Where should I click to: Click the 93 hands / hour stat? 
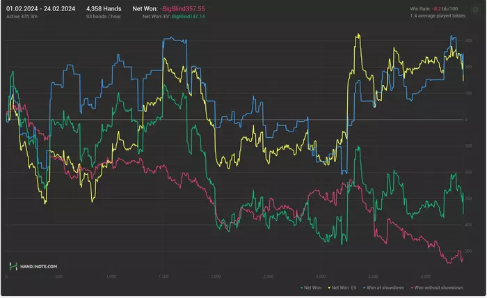tap(104, 15)
